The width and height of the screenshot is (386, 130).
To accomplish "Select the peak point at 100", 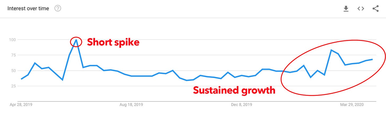I will tap(76, 40).
